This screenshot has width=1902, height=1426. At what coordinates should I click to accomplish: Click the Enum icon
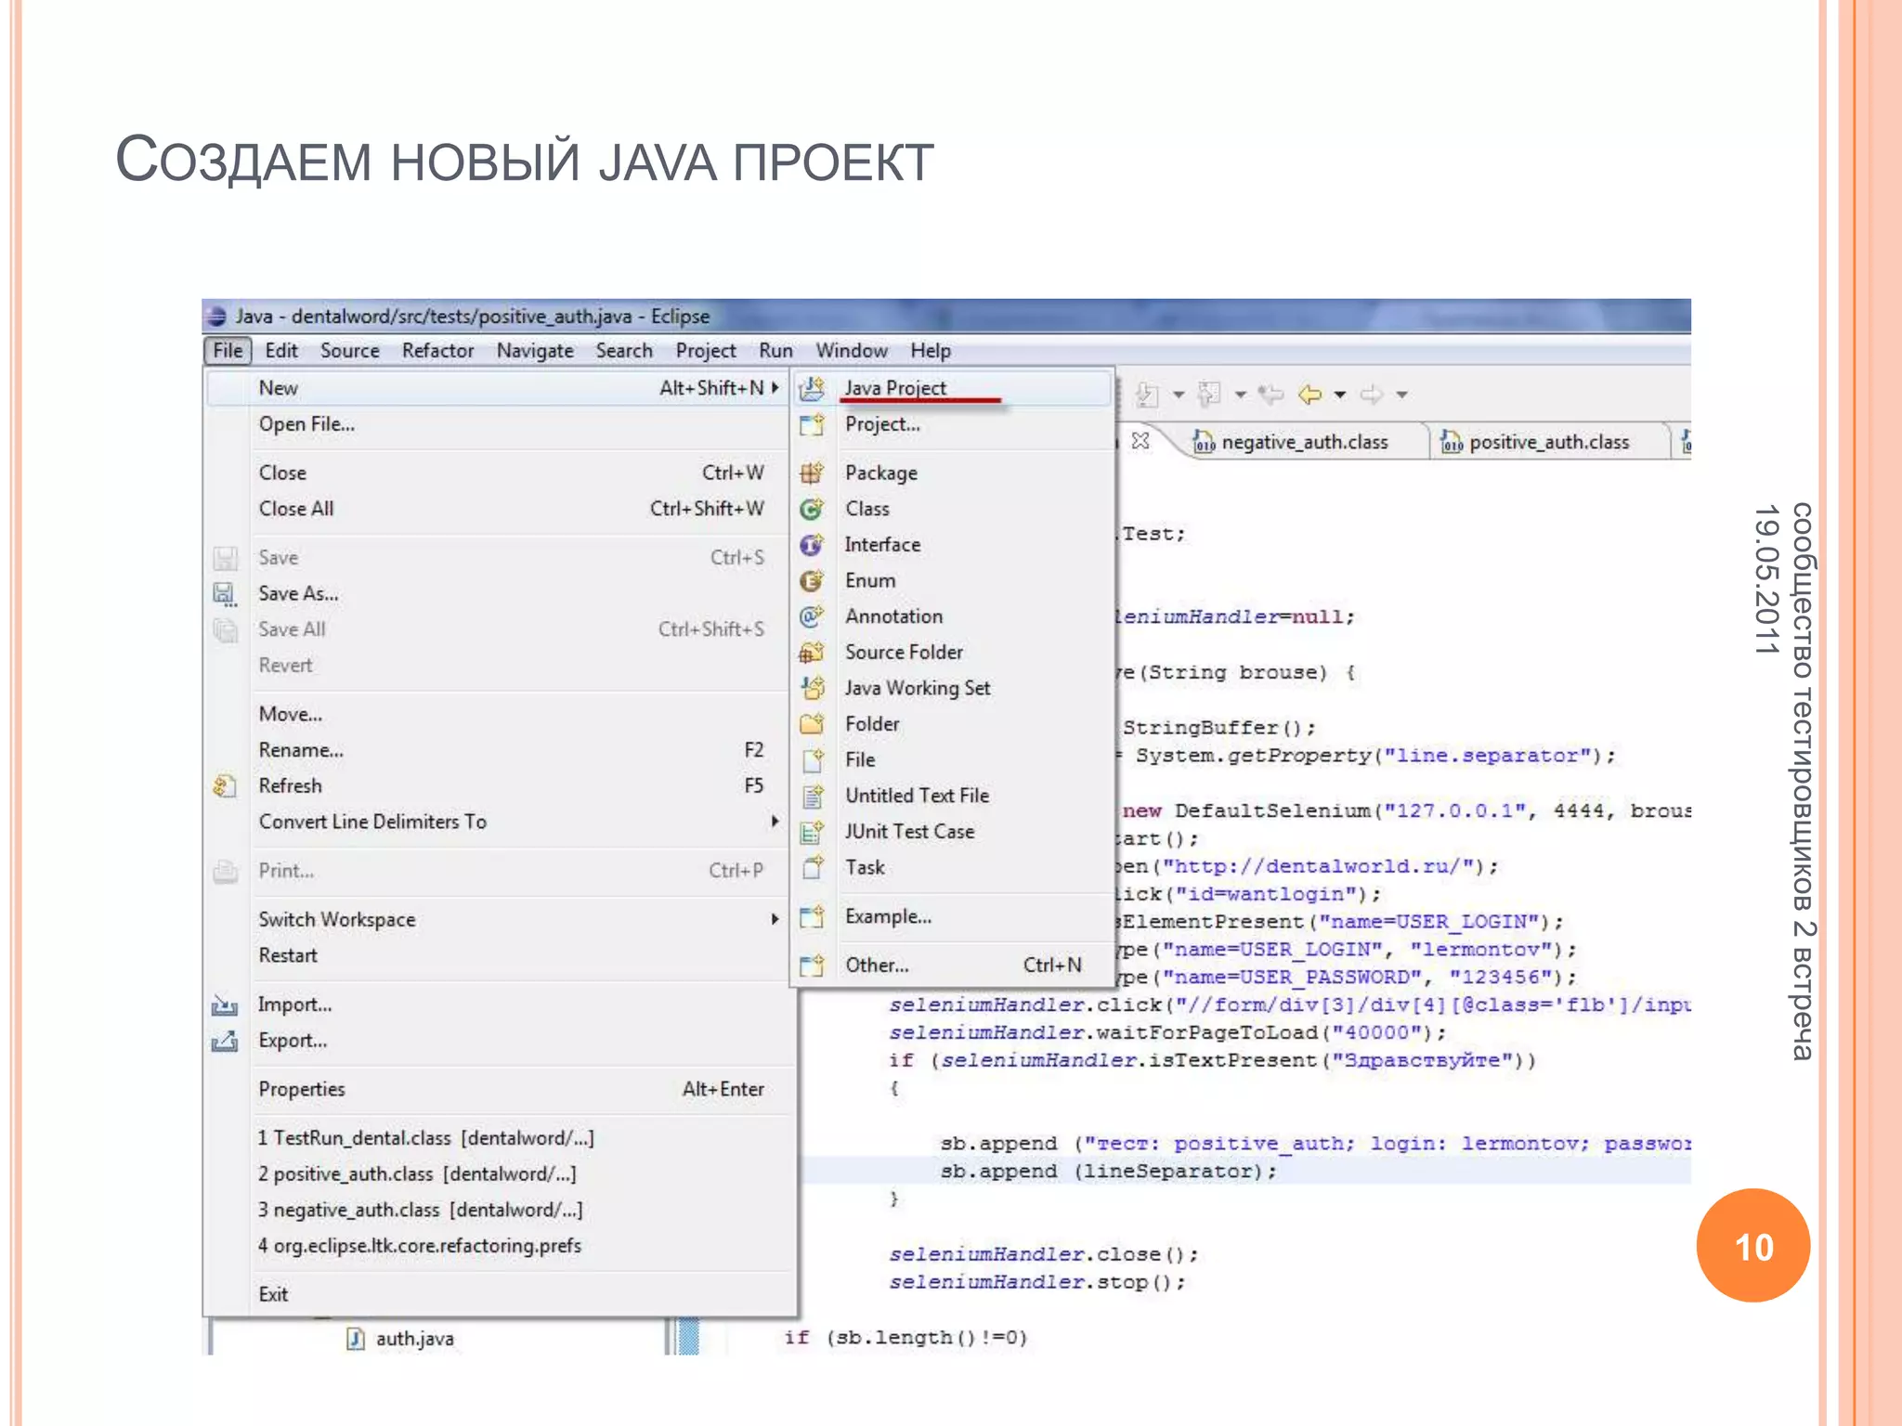point(812,580)
